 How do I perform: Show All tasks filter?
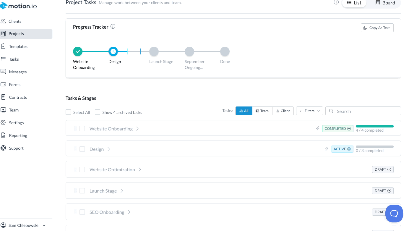(x=244, y=111)
